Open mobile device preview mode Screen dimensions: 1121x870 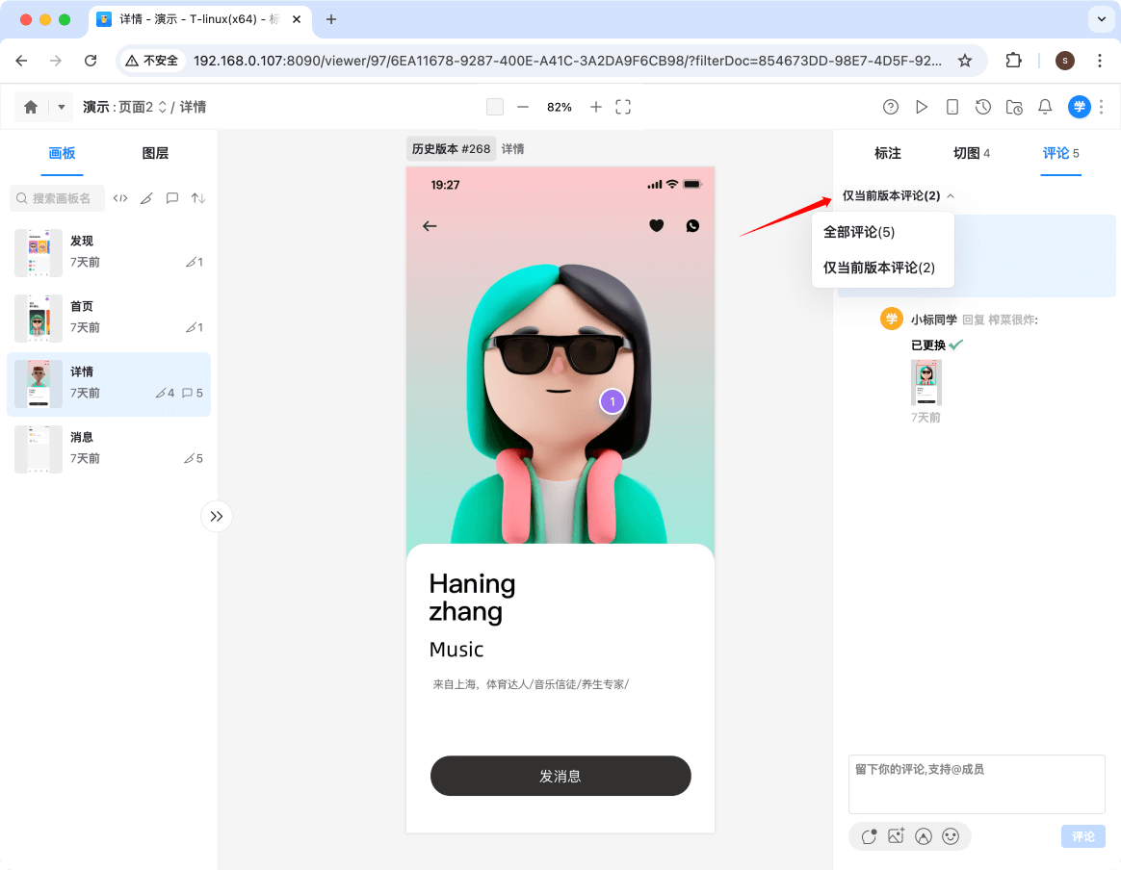pyautogui.click(x=952, y=107)
